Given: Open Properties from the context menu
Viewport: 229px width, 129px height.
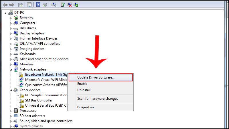Looking at the screenshot, I should click(x=86, y=107).
